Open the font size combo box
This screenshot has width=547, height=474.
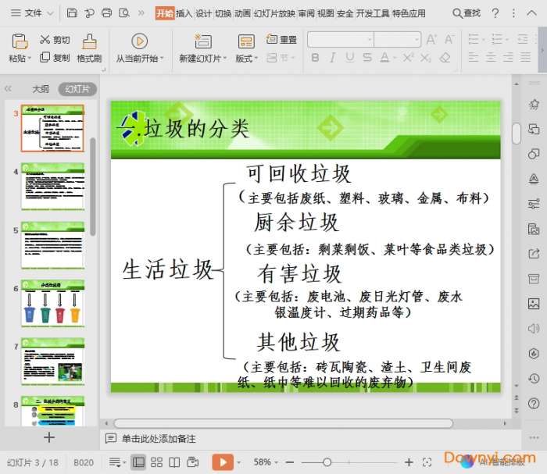pyautogui.click(x=397, y=39)
